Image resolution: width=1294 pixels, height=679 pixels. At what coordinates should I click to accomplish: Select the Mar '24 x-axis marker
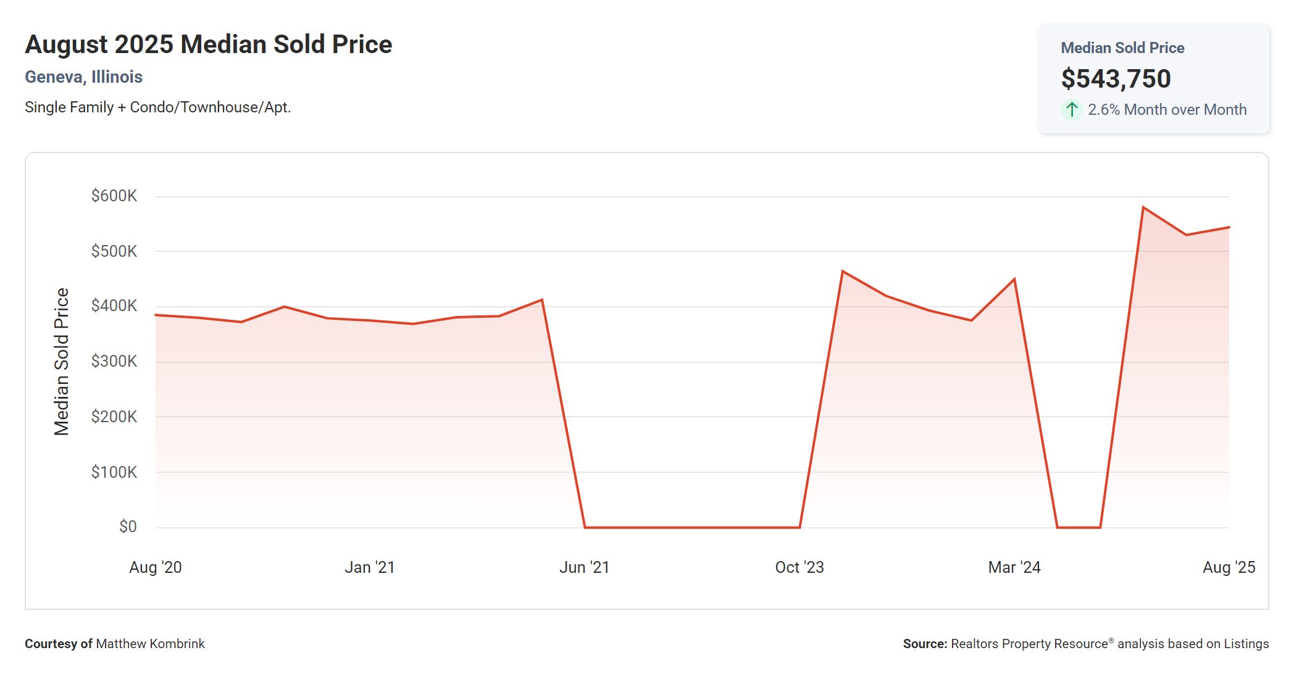[x=1014, y=567]
